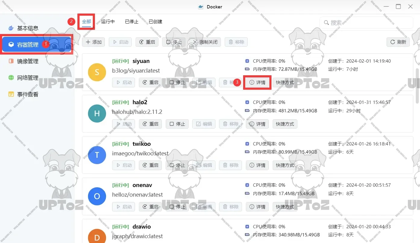Stop the onenav container
The height and width of the screenshot is (243, 420).
pos(177,207)
